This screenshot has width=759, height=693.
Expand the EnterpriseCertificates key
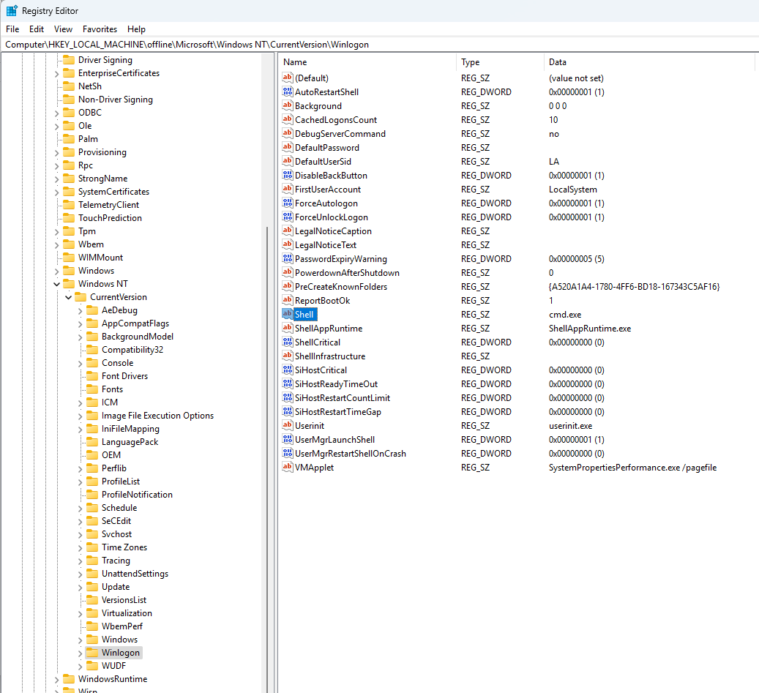[56, 74]
